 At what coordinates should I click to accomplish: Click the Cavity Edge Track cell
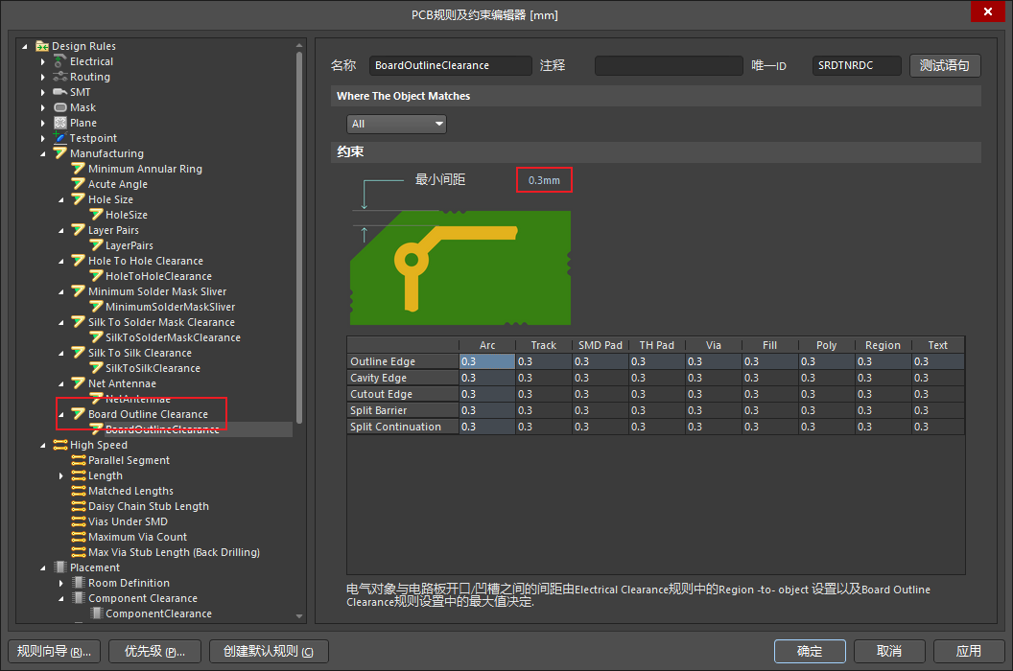pyautogui.click(x=543, y=378)
